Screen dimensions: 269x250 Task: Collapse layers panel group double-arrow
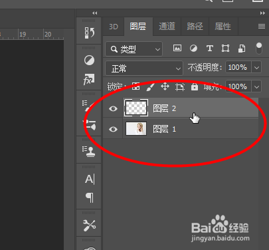[262, 13]
